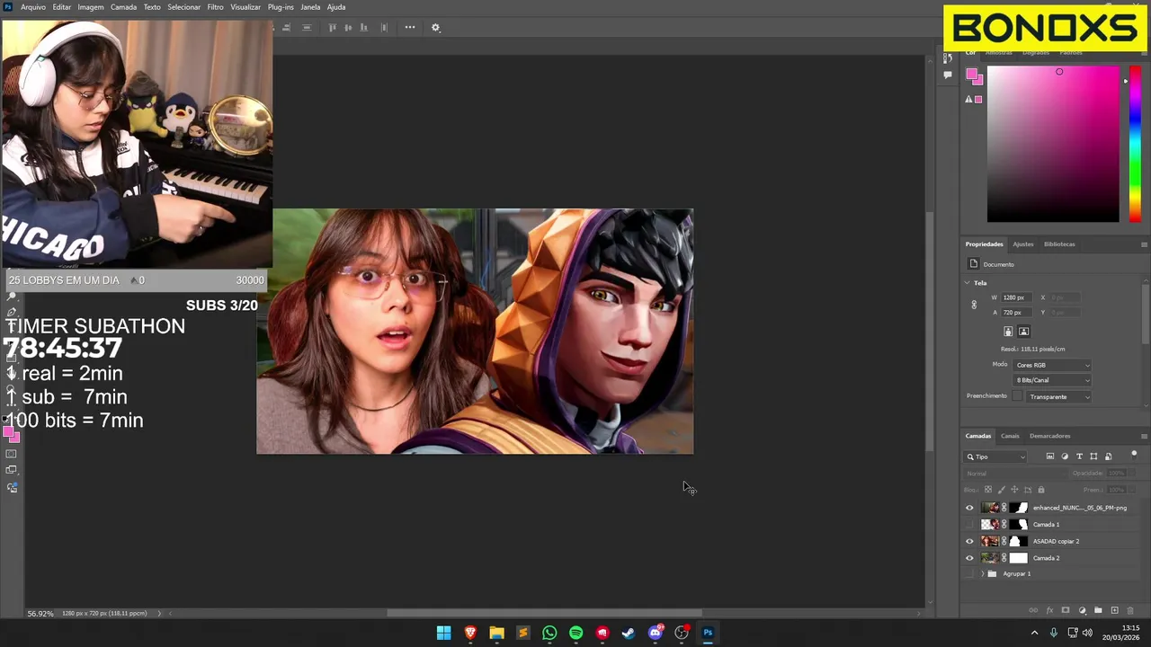Open the Tipo layer filter dropdown

996,456
